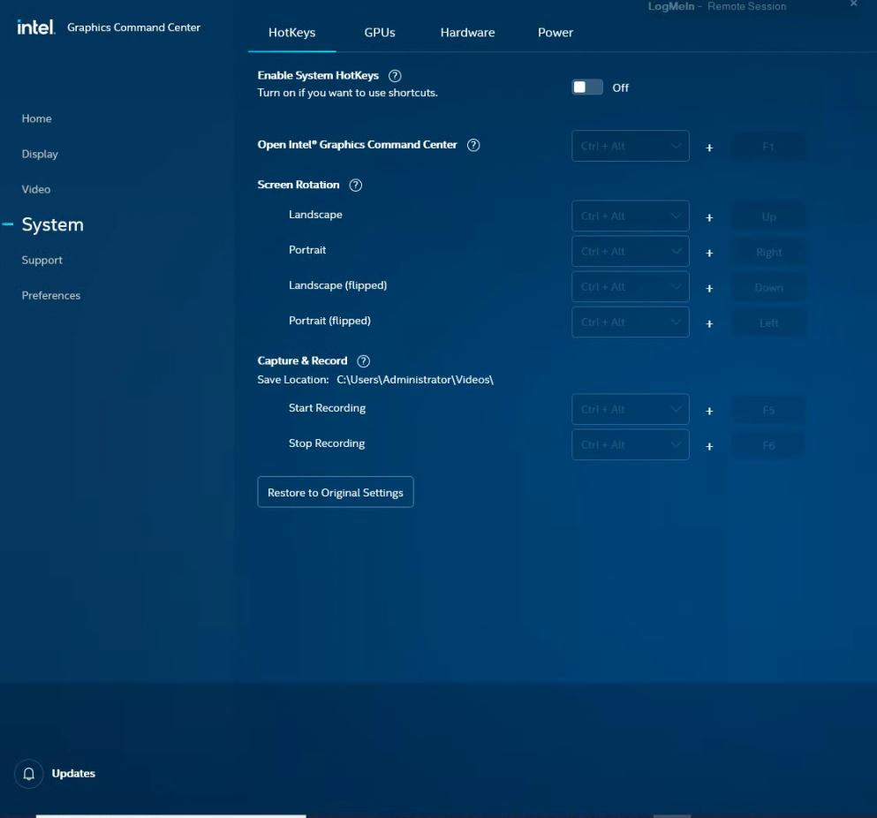Open the Power tab
The height and width of the screenshot is (818, 877).
[556, 33]
